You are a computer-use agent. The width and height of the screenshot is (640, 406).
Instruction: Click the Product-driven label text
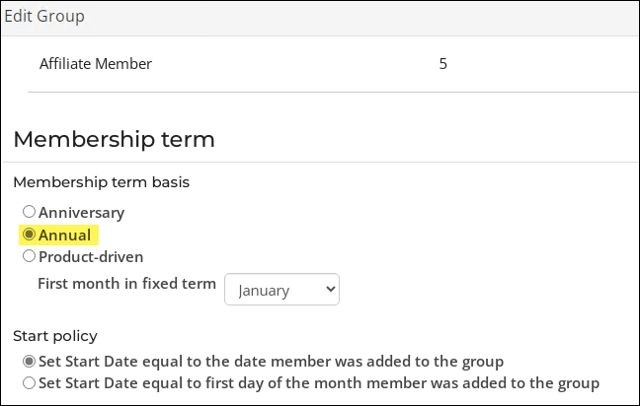tap(91, 257)
